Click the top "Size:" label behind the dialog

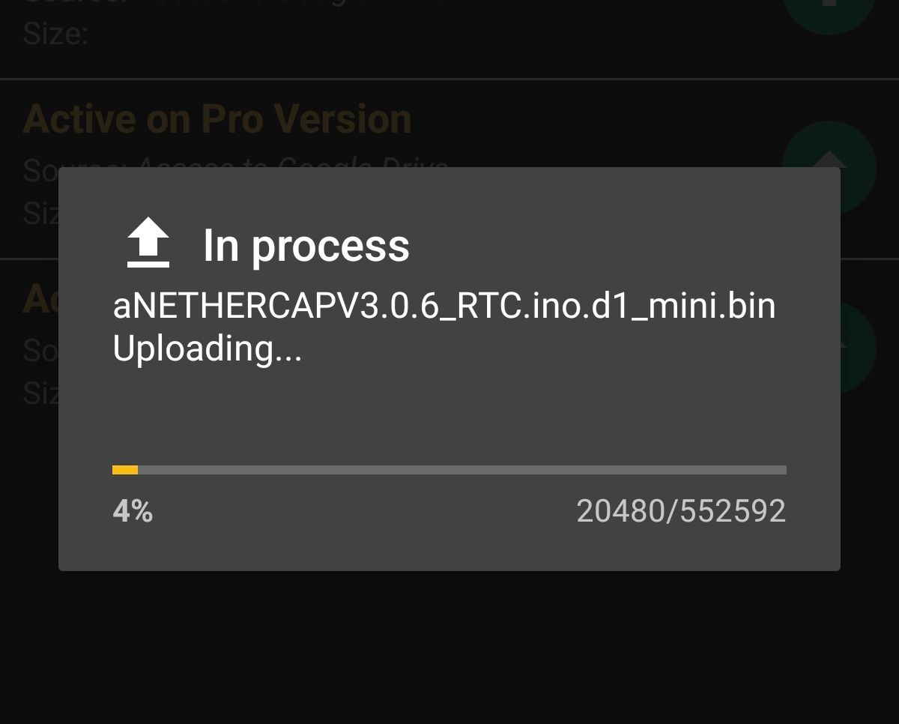[55, 34]
